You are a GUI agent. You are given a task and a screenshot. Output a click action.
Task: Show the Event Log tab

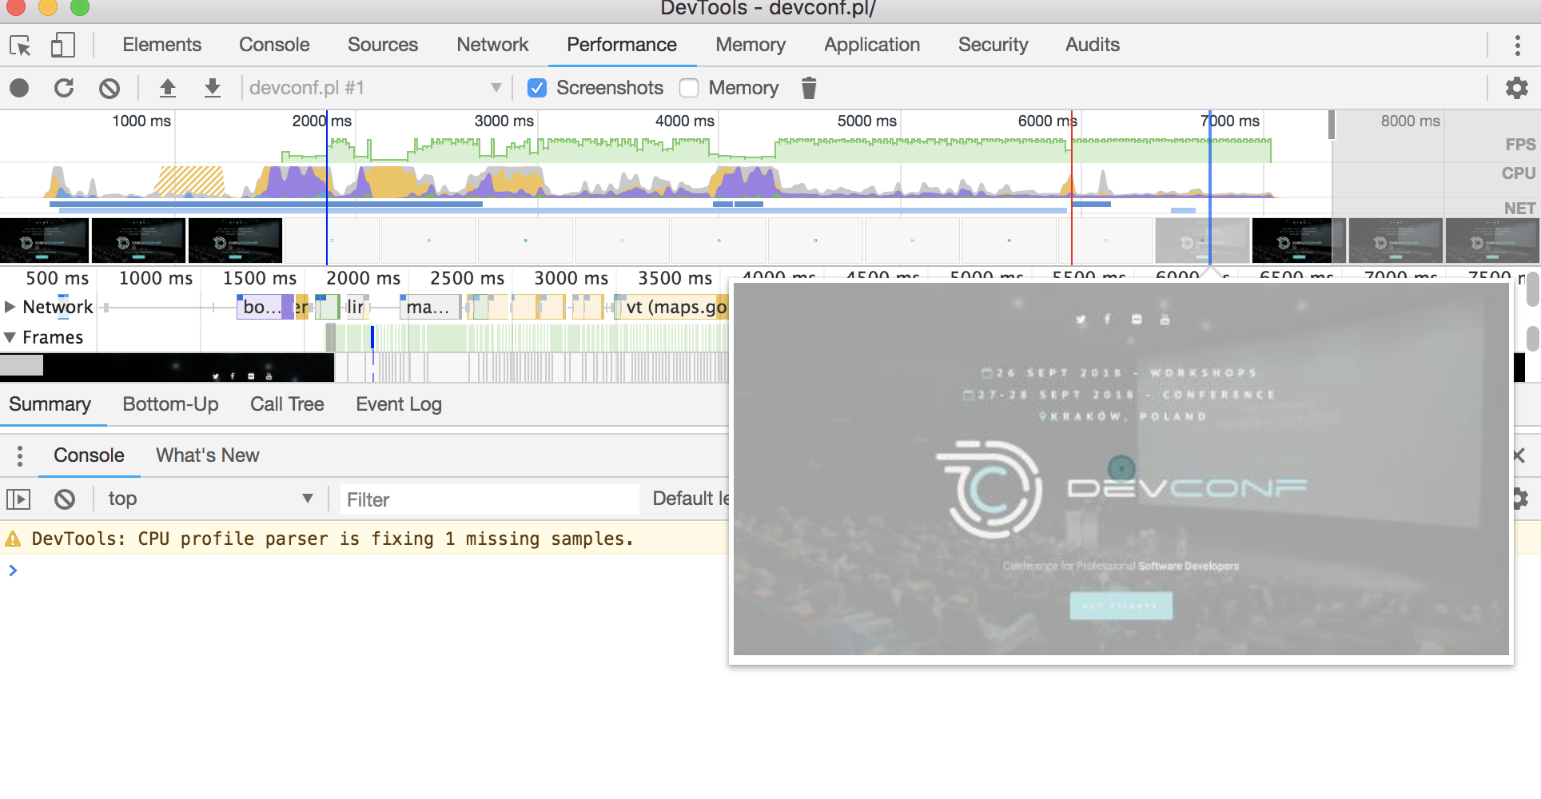click(x=399, y=404)
